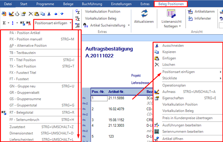The height and width of the screenshot is (142, 223).
Task: Click scissors icon beside Ausschneiden in context menu
Action: (x=157, y=46)
